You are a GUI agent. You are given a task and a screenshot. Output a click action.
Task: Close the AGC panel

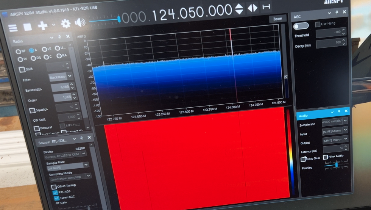tap(344, 12)
